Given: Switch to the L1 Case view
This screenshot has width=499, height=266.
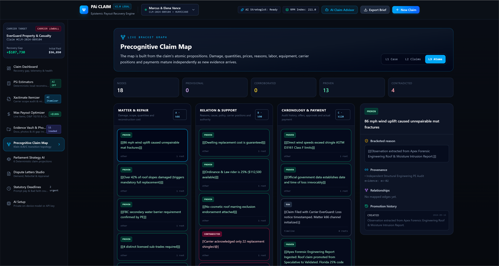Looking at the screenshot, I should tap(391, 59).
